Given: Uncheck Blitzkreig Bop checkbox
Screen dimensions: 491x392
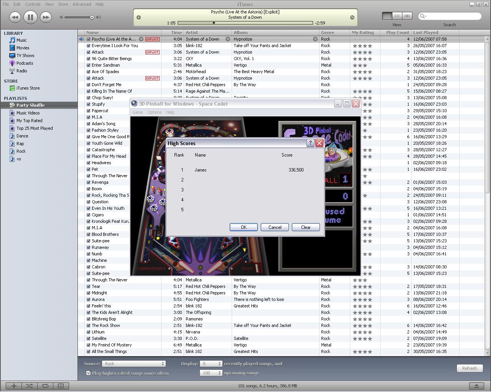Looking at the screenshot, I should pos(89,319).
